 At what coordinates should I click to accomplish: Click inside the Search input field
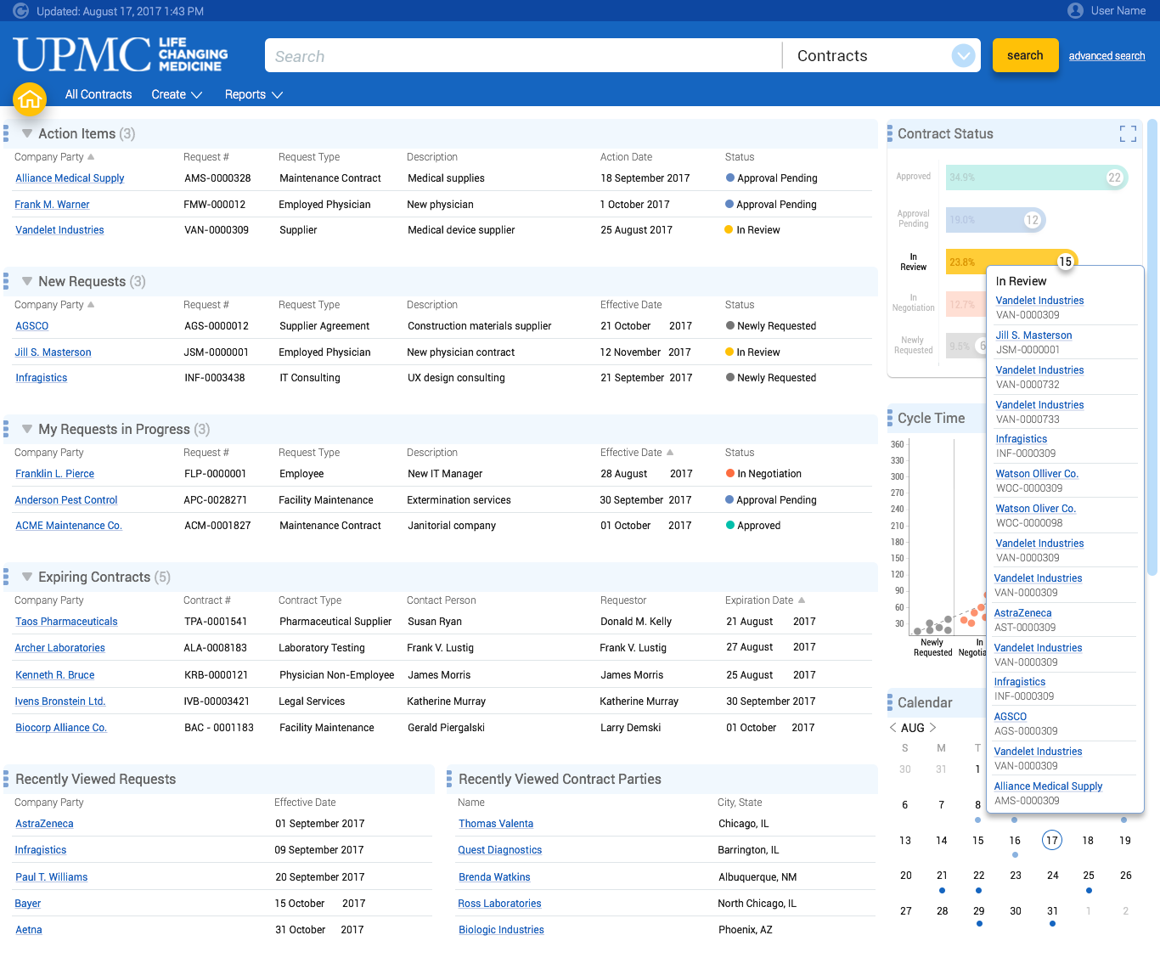point(510,55)
